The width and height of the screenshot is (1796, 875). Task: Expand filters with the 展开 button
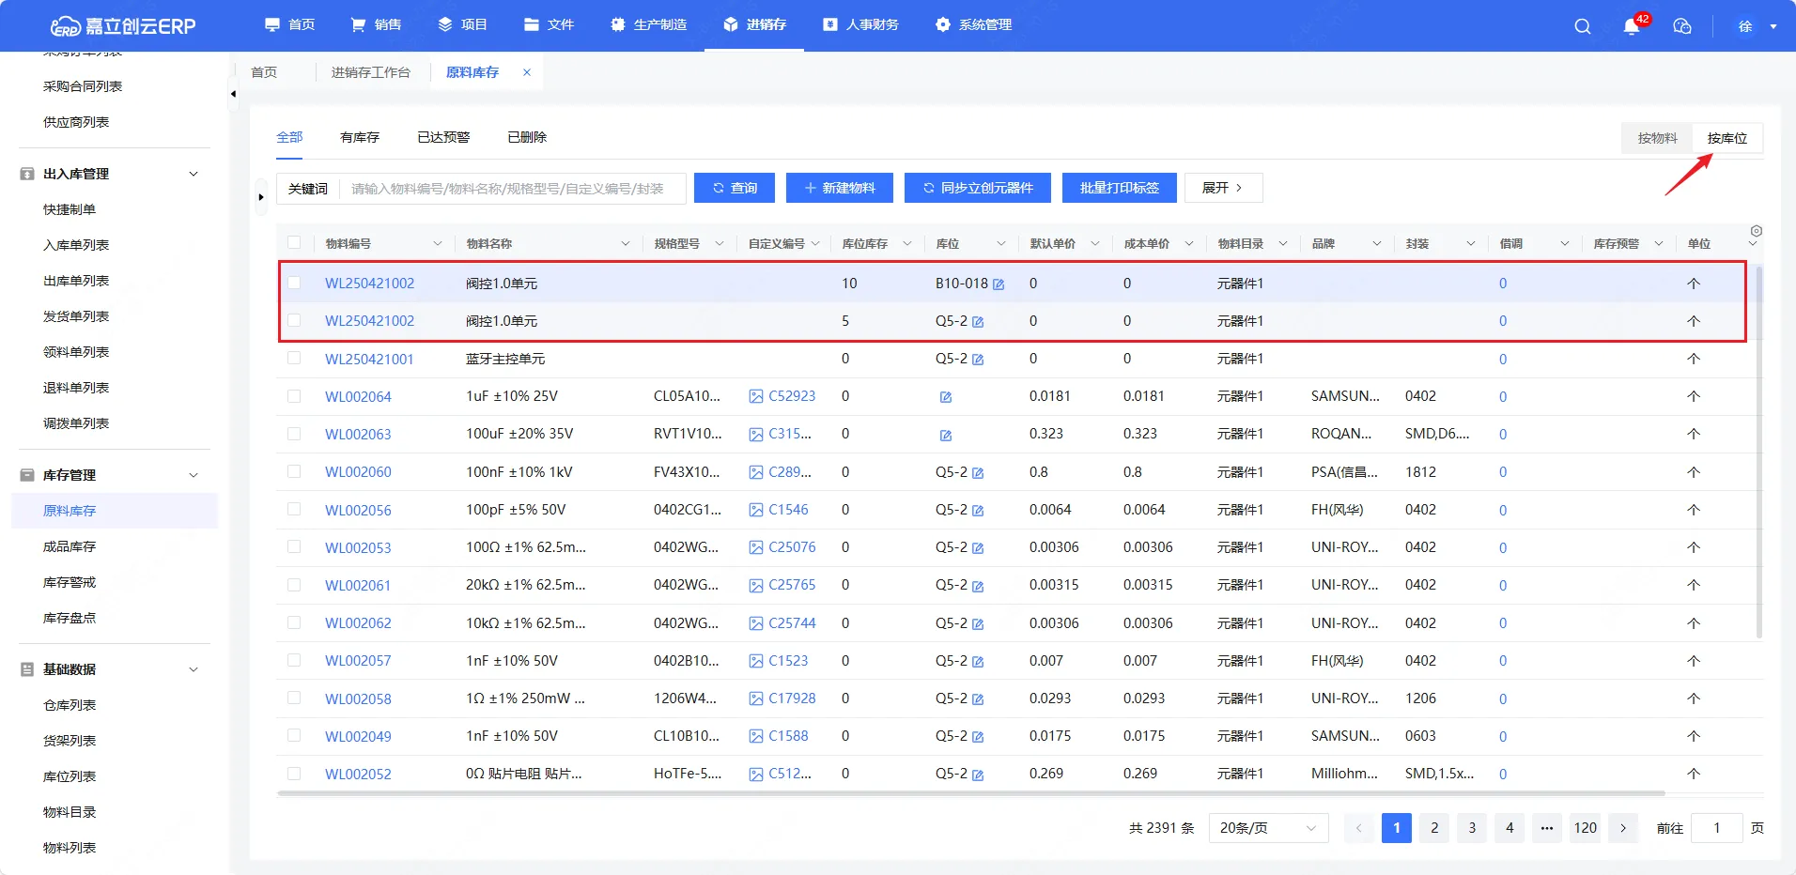(1223, 188)
